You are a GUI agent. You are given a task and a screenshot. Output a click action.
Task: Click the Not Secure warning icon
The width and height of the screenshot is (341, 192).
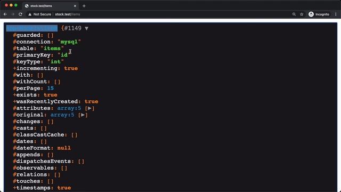tap(30, 14)
